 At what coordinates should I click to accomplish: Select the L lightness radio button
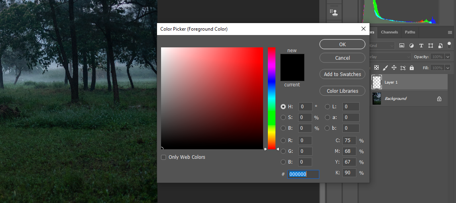327,107
